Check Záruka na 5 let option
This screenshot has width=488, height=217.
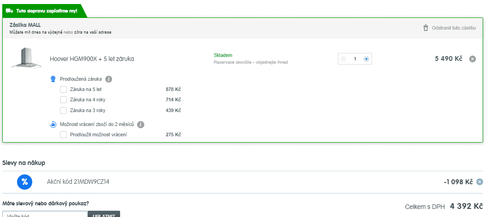[x=64, y=89]
